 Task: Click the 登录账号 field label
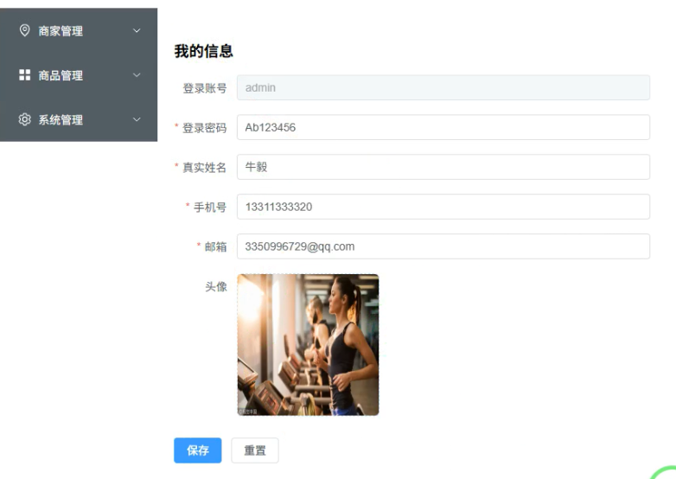pos(205,88)
